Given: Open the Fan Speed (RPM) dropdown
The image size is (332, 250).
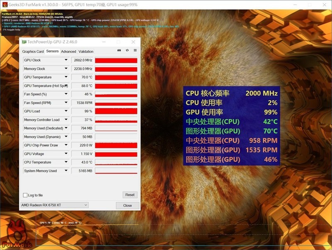Looking at the screenshot, I should (66, 103).
